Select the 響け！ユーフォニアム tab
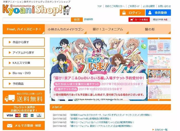 108,29
